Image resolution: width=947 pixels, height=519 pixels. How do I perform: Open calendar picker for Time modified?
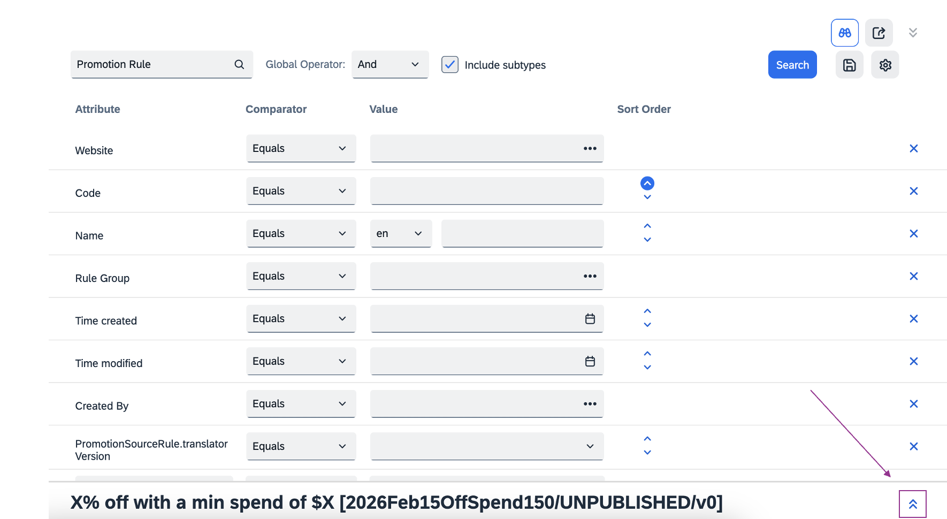590,362
